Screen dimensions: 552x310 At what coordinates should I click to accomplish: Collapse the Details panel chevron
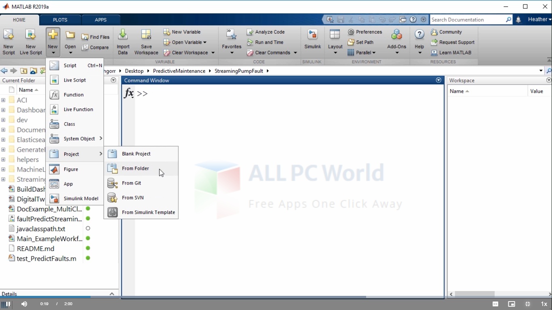[x=112, y=294]
